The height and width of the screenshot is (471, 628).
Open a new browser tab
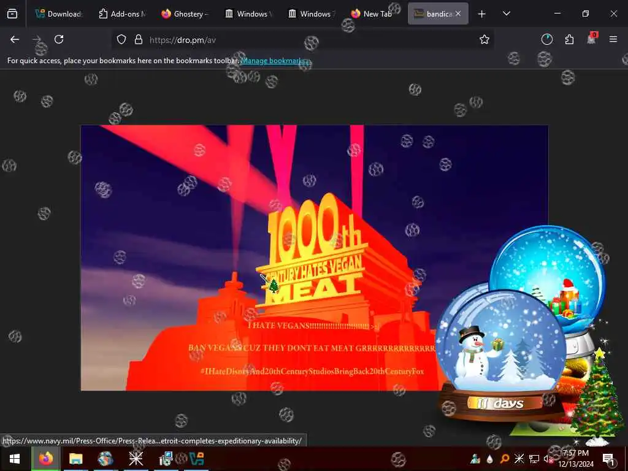click(x=482, y=14)
